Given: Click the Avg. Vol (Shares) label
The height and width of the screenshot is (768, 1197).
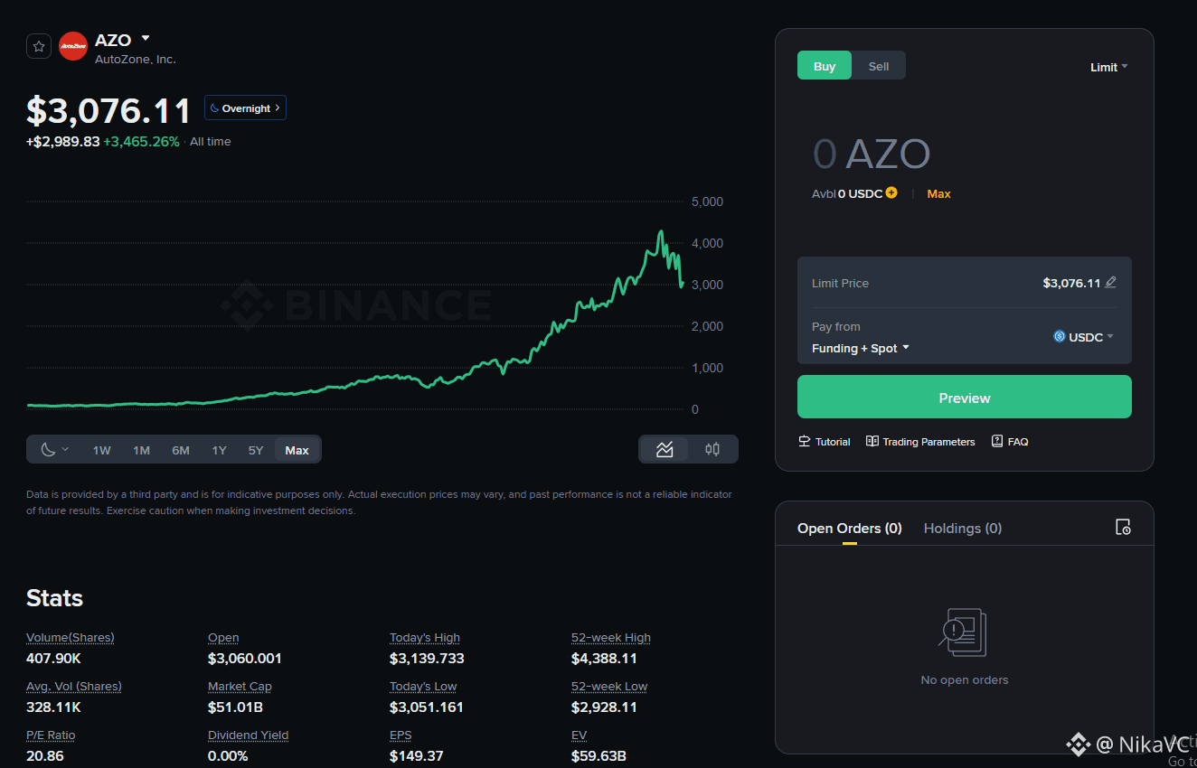Looking at the screenshot, I should pyautogui.click(x=74, y=686).
